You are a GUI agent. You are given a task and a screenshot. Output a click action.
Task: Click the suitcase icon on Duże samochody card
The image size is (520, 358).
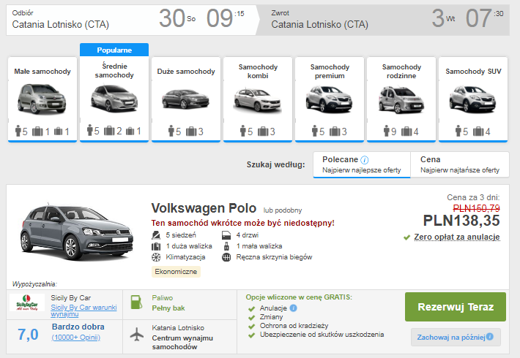(x=191, y=132)
